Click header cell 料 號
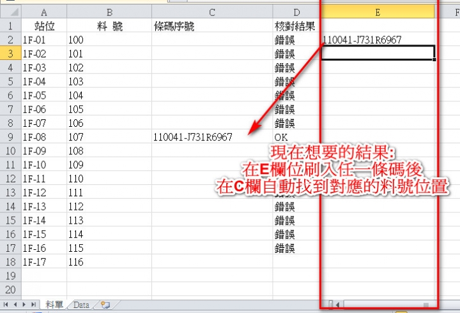 [x=109, y=26]
